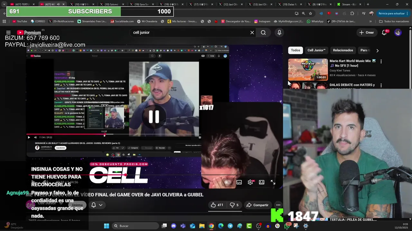Open Mario Kart World Music Mix thumbnail
412x231 pixels.
coord(308,69)
